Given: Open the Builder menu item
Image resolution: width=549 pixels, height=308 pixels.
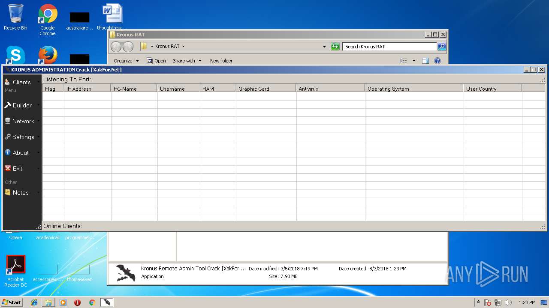Looking at the screenshot, I should 21,105.
